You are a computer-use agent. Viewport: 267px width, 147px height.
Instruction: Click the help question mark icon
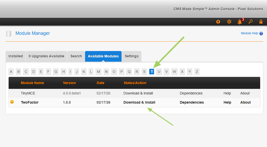click(x=218, y=22)
